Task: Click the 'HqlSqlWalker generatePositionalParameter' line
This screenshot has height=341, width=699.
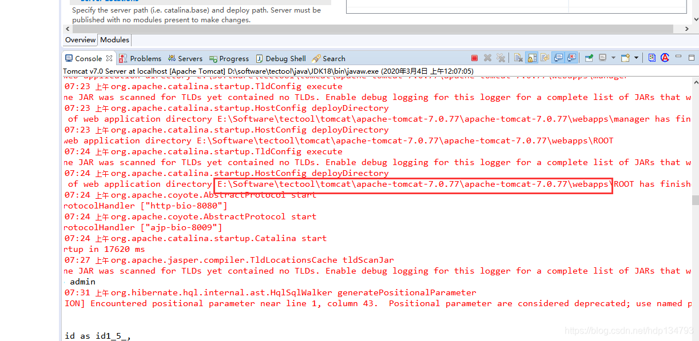Action: [x=270, y=292]
